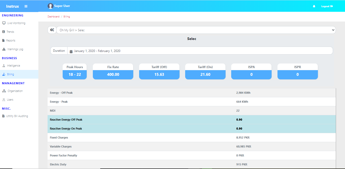Image resolution: width=345 pixels, height=169 pixels.
Task: Open the Users management page
Action: click(x=10, y=100)
